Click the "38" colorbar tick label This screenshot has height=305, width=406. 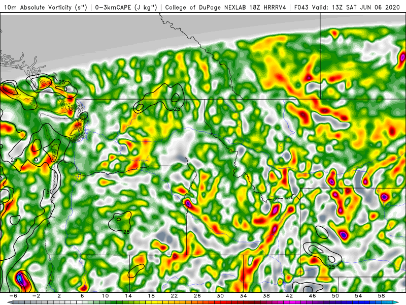click(266, 296)
